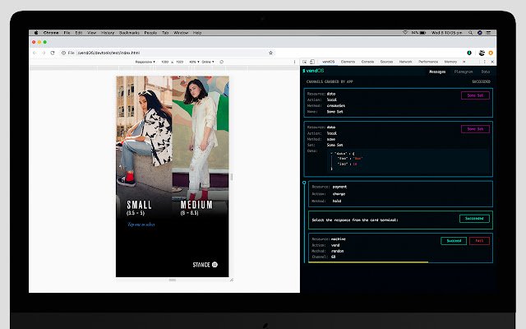This screenshot has height=329, width=526.
Task: Go back with the browser back arrow
Action: point(35,53)
